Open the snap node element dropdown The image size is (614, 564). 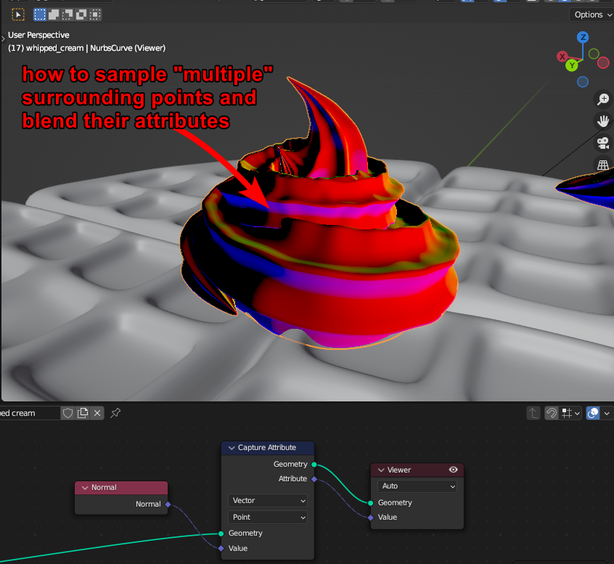pyautogui.click(x=570, y=413)
